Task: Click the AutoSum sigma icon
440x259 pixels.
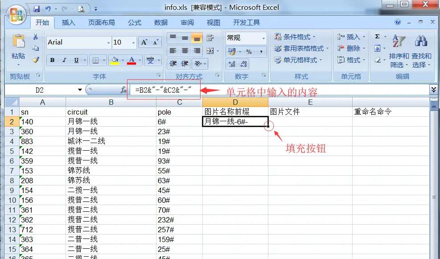Action: (378, 37)
